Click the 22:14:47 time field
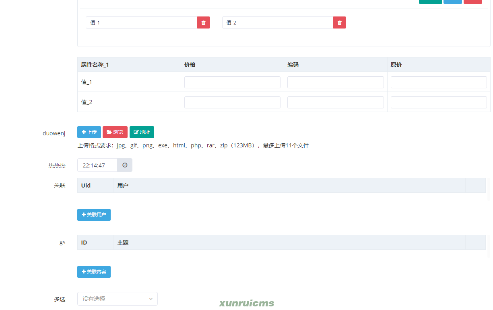The height and width of the screenshot is (310, 493). point(97,165)
